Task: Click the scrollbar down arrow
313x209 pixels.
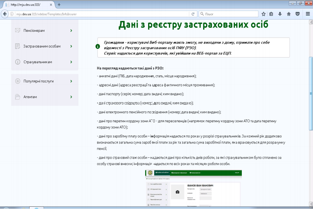Action: point(311,204)
